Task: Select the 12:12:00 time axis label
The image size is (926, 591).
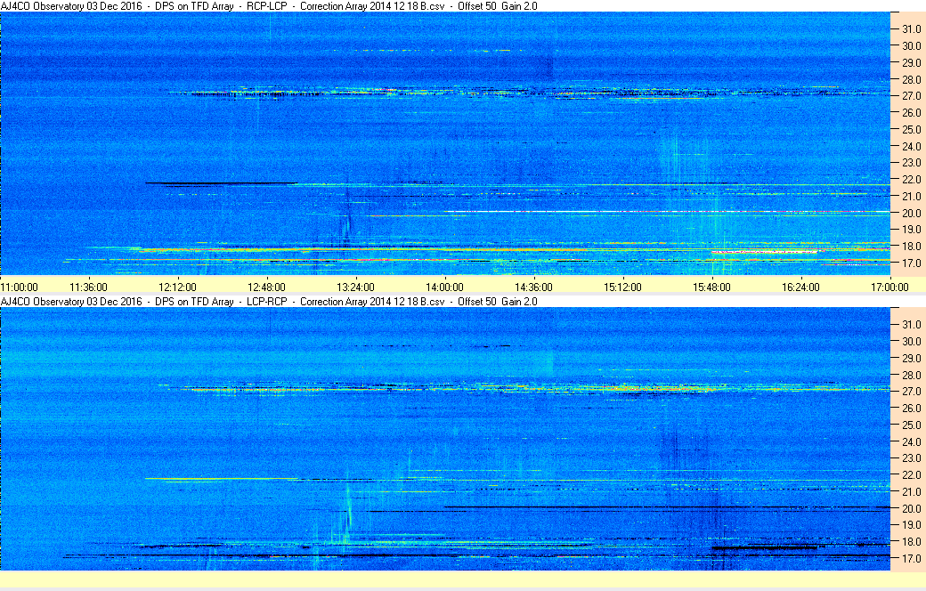Action: pos(177,287)
